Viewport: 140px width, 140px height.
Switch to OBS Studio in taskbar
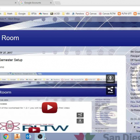click(x=40, y=137)
